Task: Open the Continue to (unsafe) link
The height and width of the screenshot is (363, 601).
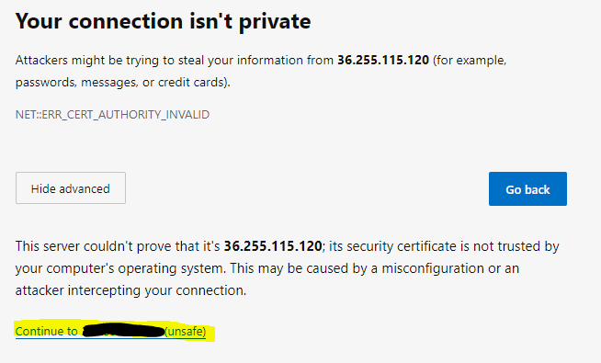Action: [110, 331]
